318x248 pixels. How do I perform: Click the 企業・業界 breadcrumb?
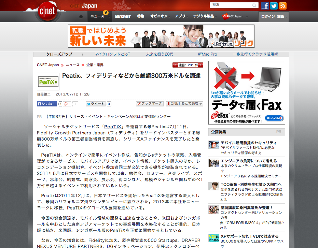(x=95, y=65)
